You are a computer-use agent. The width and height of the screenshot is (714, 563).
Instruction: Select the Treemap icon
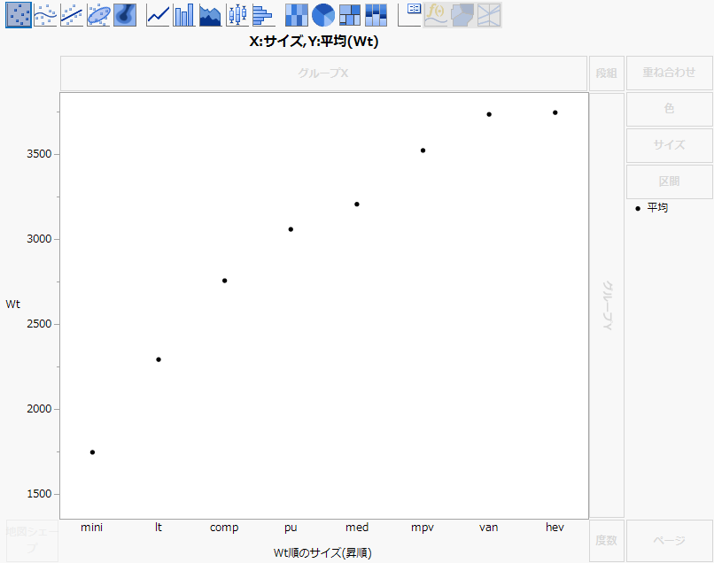[x=350, y=15]
